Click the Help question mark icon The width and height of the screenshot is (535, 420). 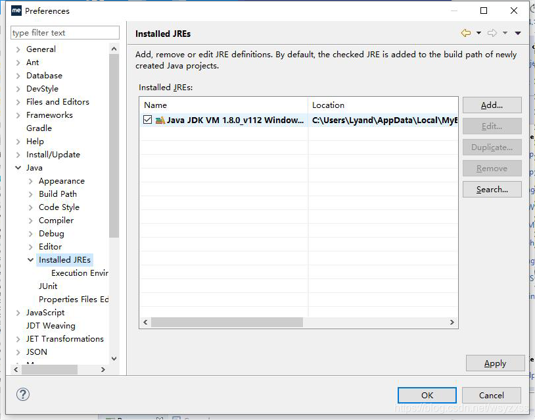[x=23, y=394]
